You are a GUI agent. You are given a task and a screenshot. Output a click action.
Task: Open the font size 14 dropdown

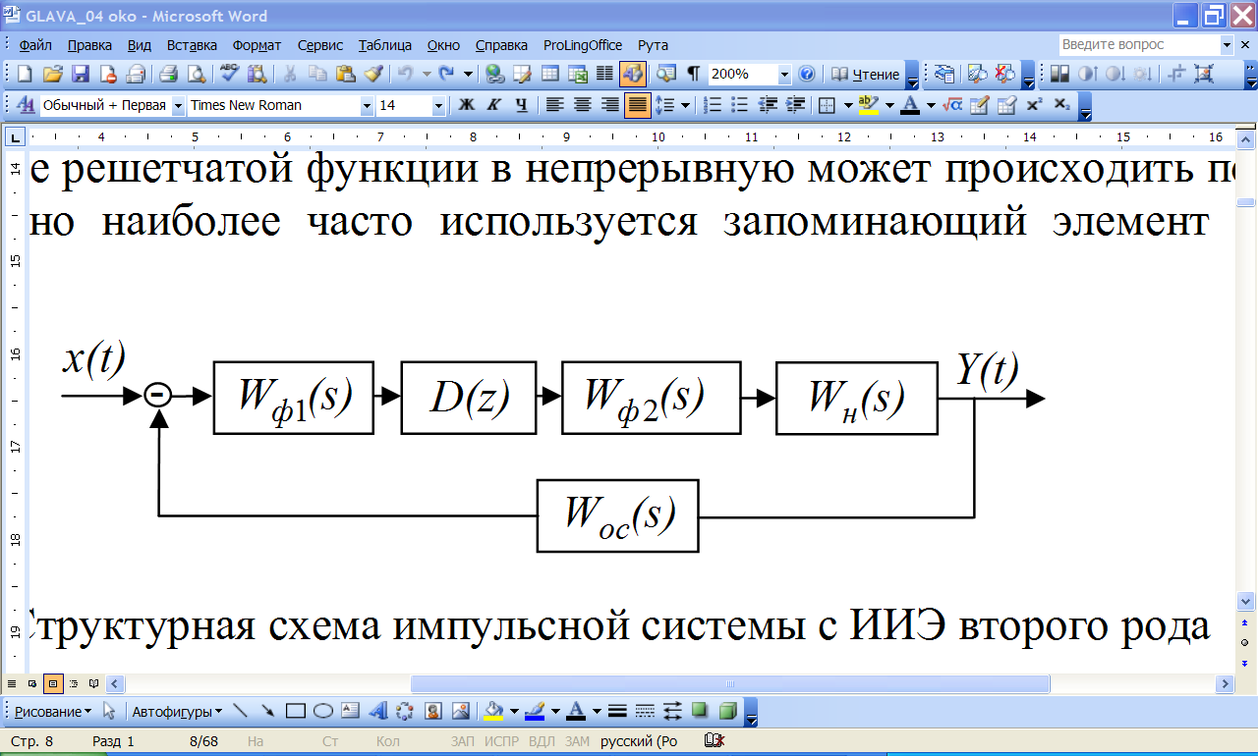coord(438,105)
